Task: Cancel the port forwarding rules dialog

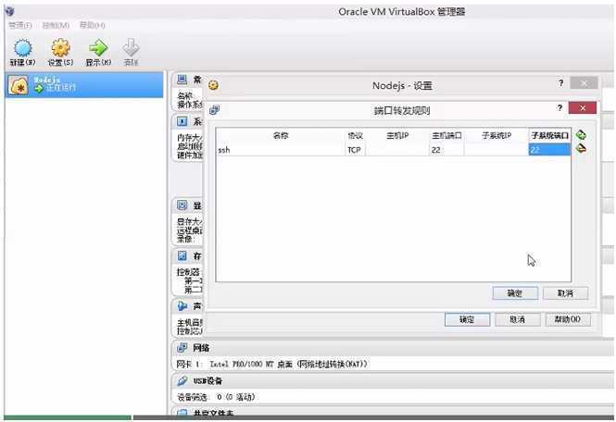Action: click(565, 292)
